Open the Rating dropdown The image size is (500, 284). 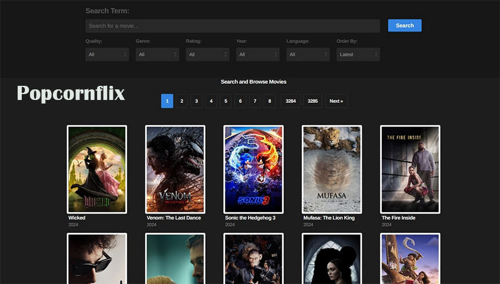[x=208, y=55]
